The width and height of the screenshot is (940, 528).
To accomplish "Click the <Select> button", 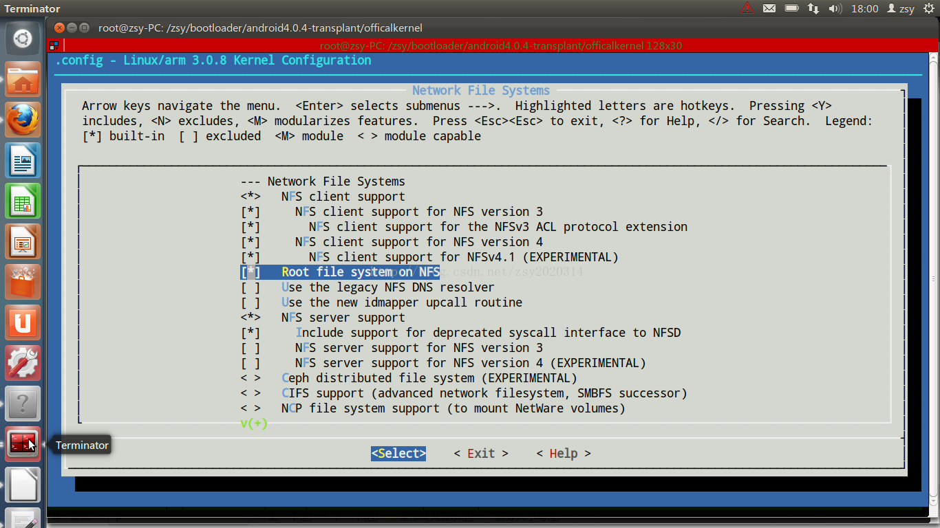I will (398, 454).
